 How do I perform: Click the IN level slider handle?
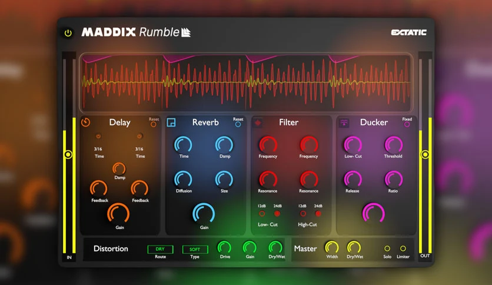tap(68, 154)
